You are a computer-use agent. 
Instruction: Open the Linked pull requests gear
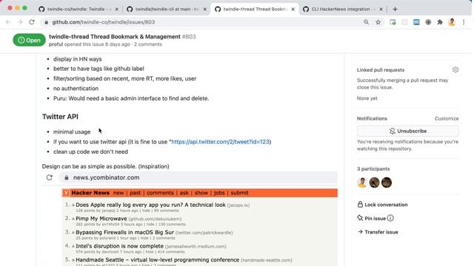coord(455,70)
